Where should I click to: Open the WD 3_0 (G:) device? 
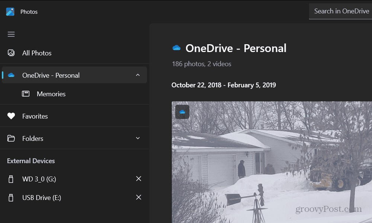point(39,179)
